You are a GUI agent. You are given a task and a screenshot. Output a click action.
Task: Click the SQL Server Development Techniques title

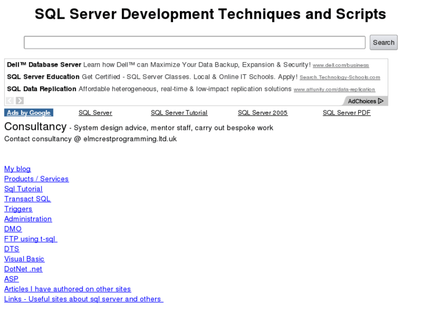pos(210,14)
